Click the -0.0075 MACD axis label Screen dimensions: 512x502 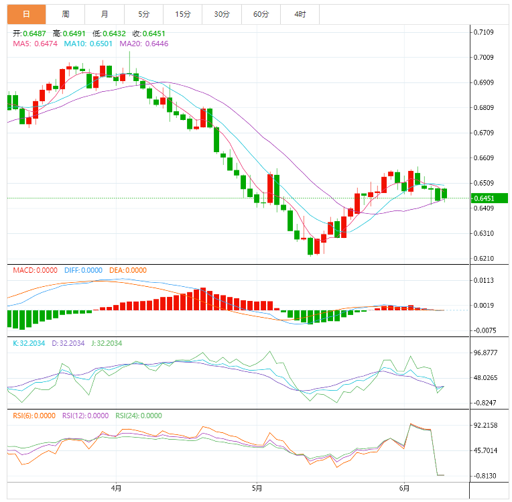(485, 330)
